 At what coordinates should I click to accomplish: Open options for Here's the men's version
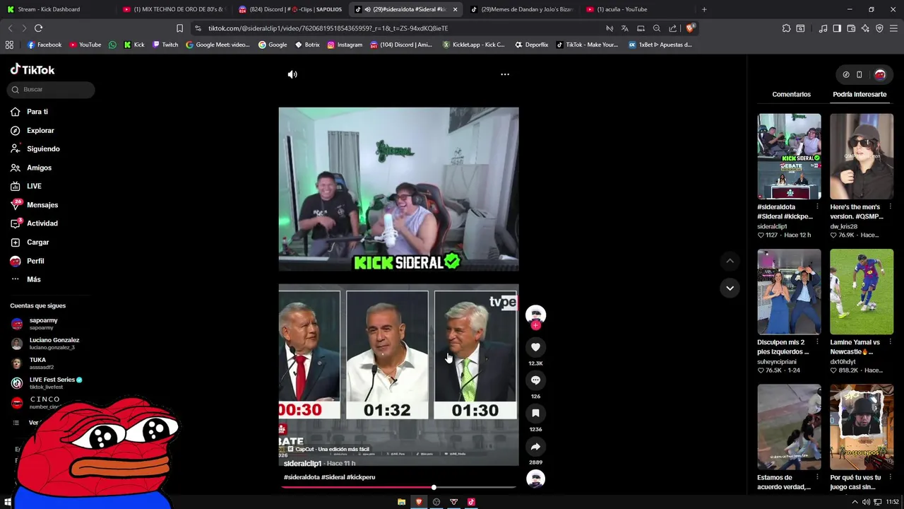(x=889, y=207)
